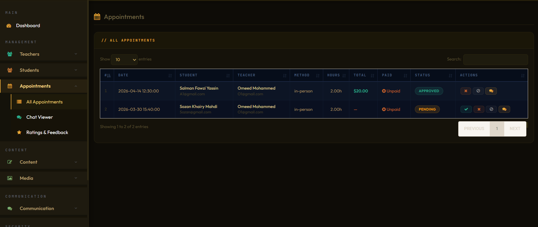This screenshot has width=538, height=227.
Task: Open the chat icon for Salman Fawzi Yassin's appointment
Action: pyautogui.click(x=491, y=91)
